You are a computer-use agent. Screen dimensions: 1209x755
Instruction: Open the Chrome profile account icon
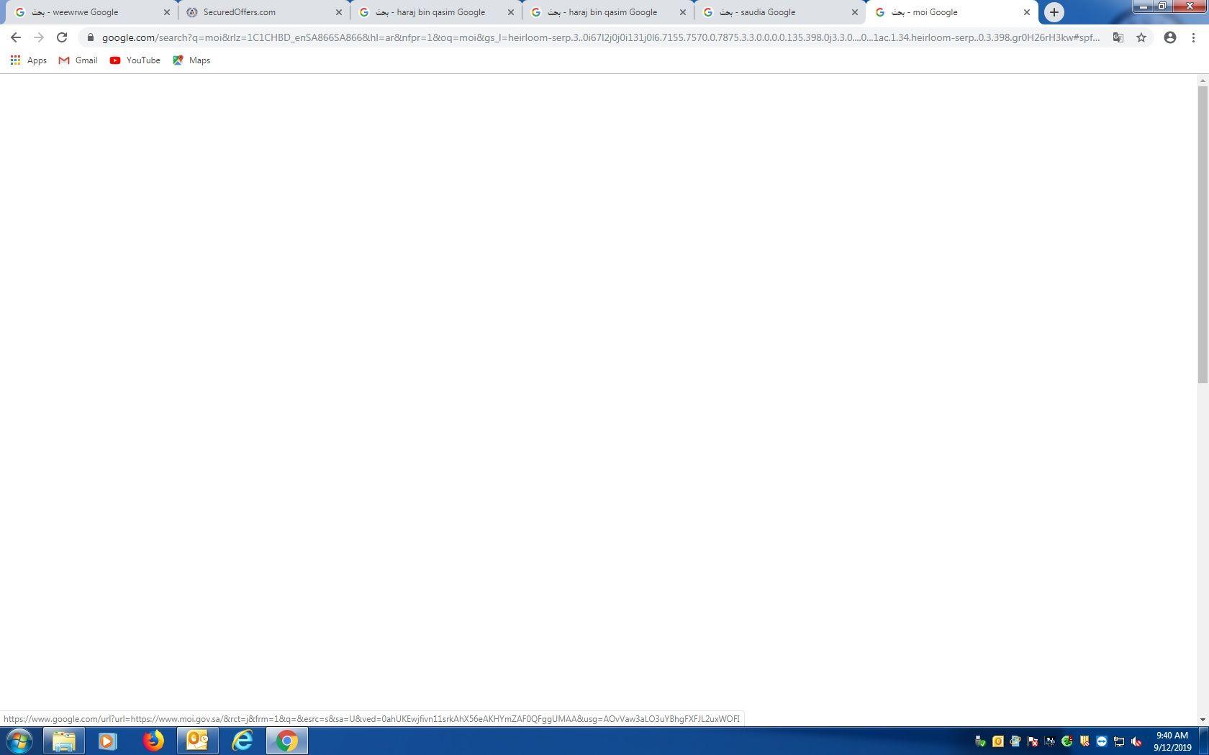(x=1170, y=37)
